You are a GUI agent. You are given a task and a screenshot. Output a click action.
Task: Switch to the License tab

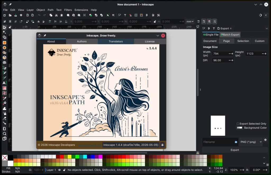(150, 42)
